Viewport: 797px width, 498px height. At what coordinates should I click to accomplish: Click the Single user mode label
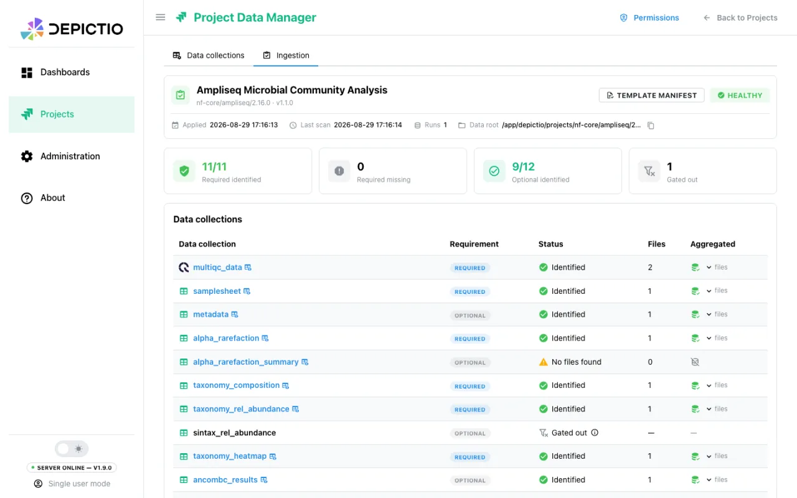(72, 484)
